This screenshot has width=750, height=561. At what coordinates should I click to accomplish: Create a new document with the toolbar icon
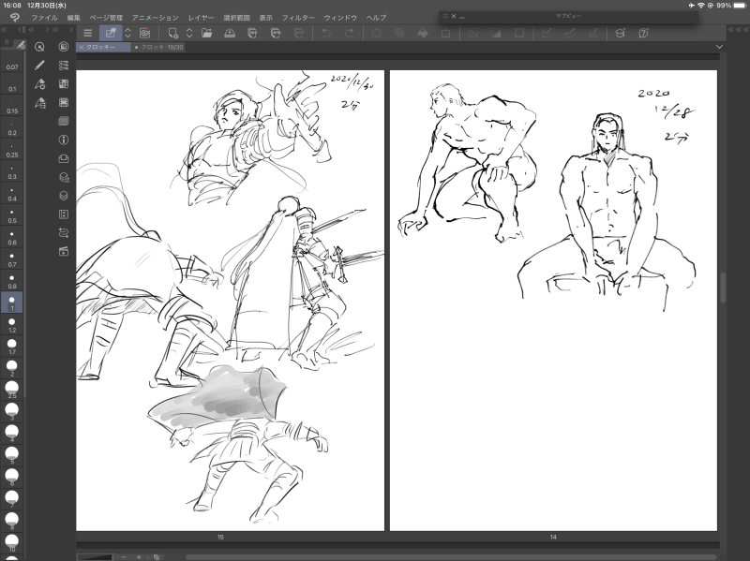172,33
